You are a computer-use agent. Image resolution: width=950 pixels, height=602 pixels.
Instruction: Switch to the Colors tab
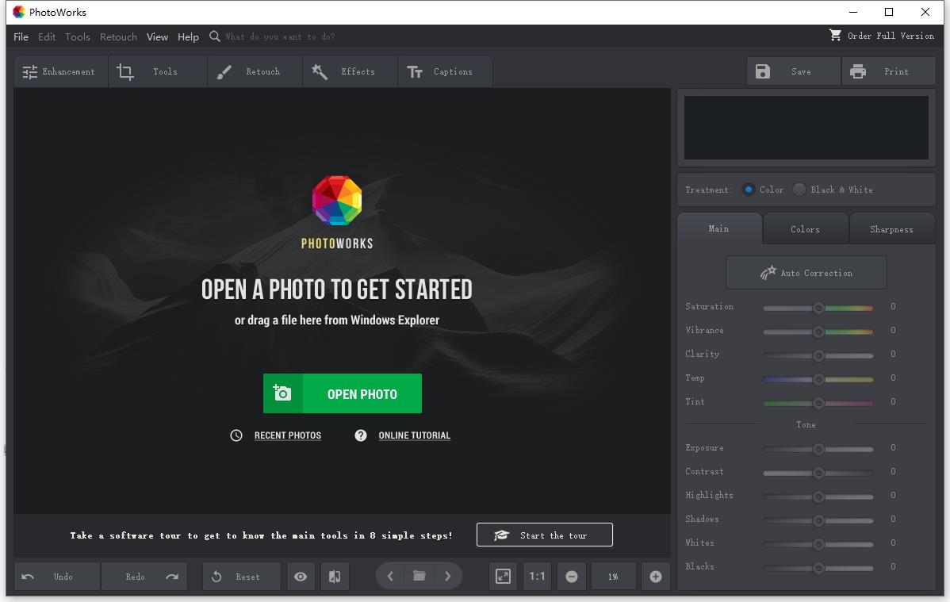click(805, 229)
